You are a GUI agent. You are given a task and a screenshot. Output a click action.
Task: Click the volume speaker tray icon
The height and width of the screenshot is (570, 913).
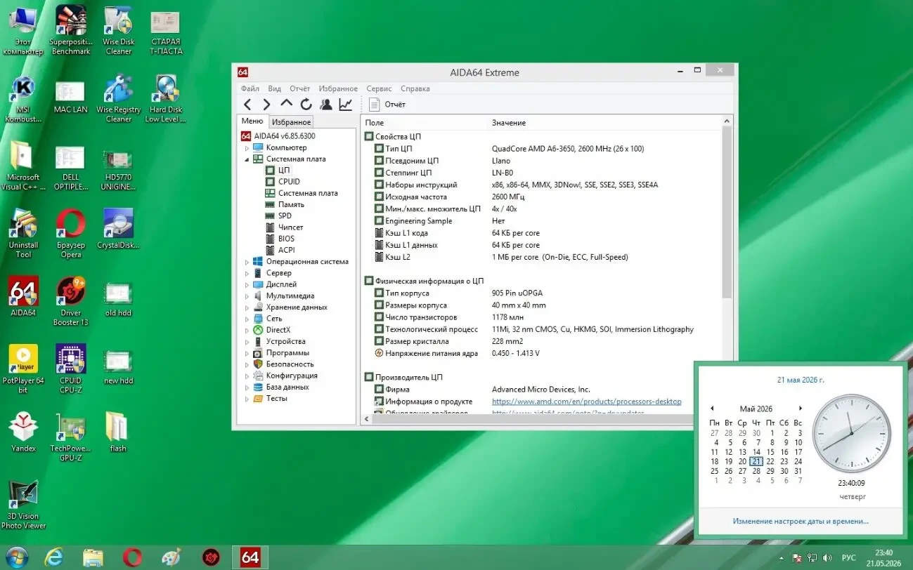point(827,557)
